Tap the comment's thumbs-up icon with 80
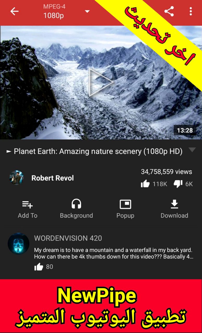Screen dimensions: 202x333 pyautogui.click(x=39, y=267)
